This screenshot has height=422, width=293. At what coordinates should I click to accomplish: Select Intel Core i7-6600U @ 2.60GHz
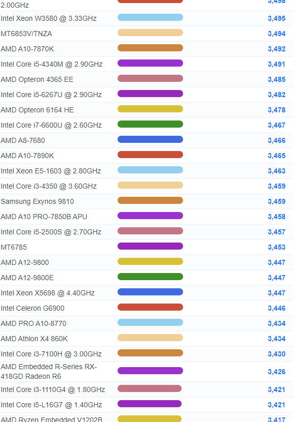(51, 125)
